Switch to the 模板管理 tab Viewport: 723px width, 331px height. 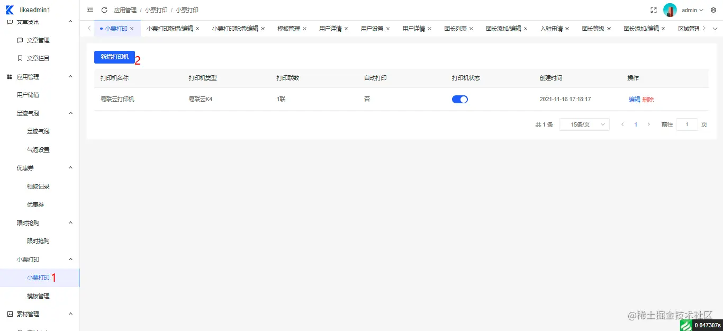pos(288,29)
